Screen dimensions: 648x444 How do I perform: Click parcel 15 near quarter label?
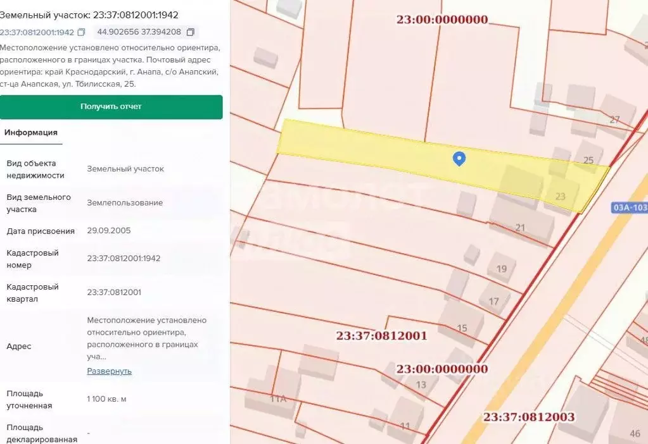(462, 328)
